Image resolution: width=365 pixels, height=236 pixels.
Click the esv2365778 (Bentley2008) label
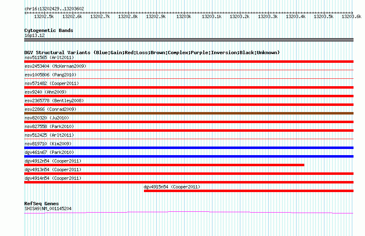click(54, 101)
